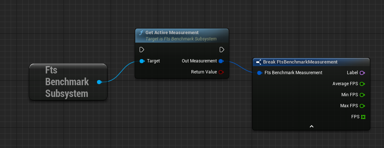Select the Out Measurement output pin
The image size is (384, 148).
pyautogui.click(x=221, y=61)
